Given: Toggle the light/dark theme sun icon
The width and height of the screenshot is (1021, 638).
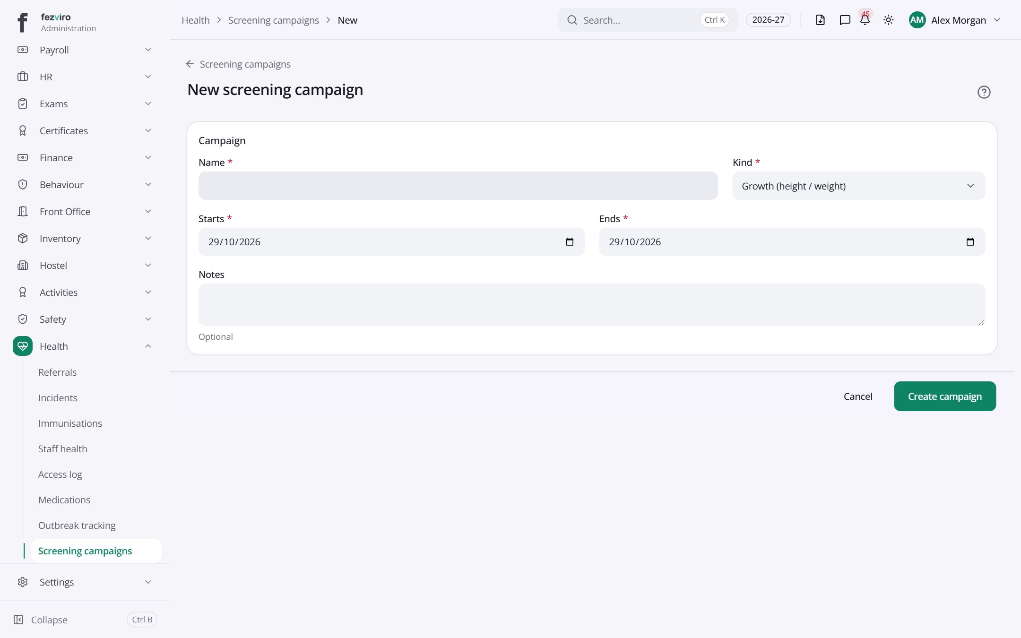Looking at the screenshot, I should click(888, 20).
